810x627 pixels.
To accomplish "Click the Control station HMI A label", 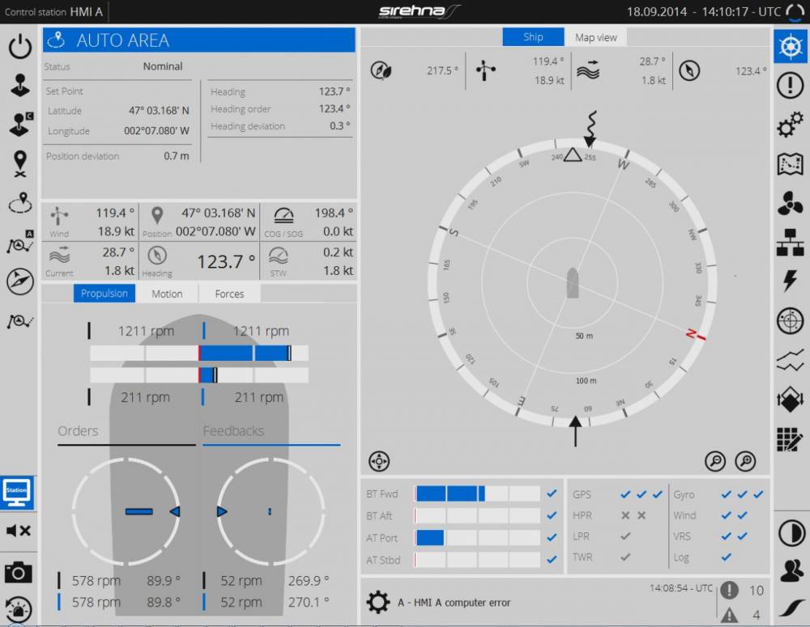I will [x=53, y=12].
